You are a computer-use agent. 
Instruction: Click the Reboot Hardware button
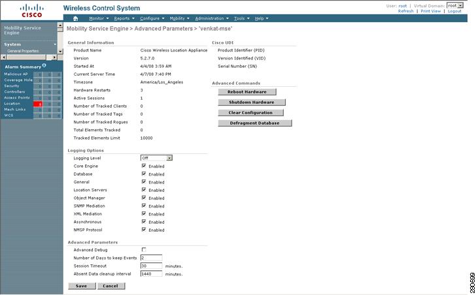click(246, 92)
